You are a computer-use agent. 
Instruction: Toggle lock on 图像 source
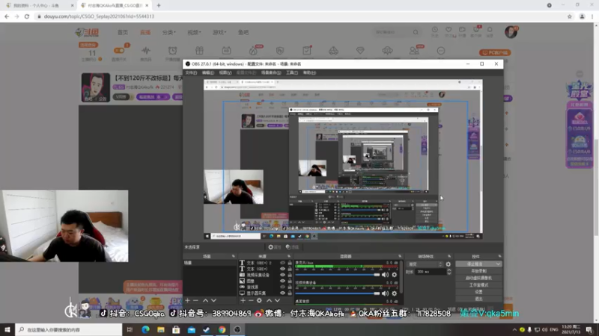[290, 281]
